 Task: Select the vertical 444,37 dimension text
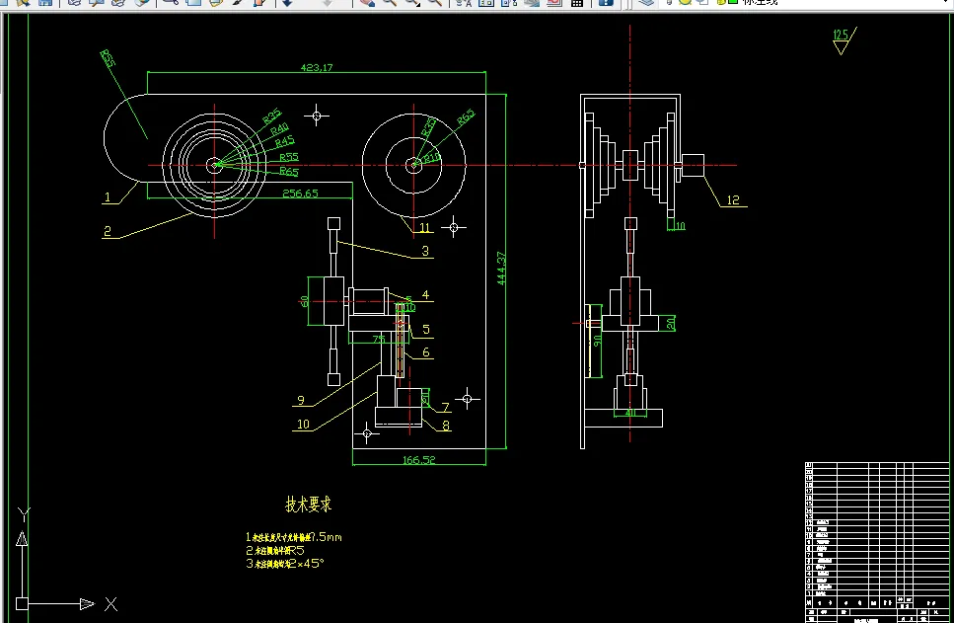[501, 268]
